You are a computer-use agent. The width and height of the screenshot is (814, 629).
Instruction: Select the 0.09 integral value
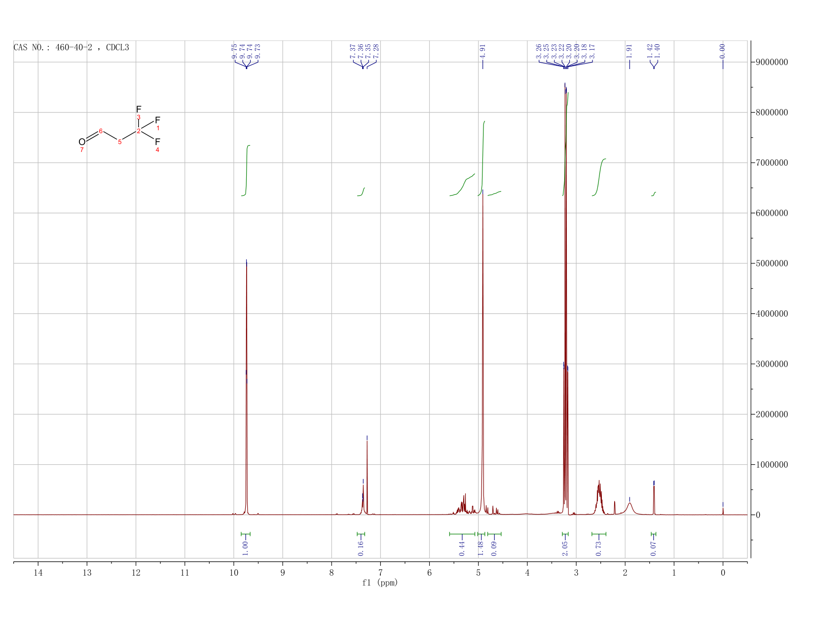[494, 548]
